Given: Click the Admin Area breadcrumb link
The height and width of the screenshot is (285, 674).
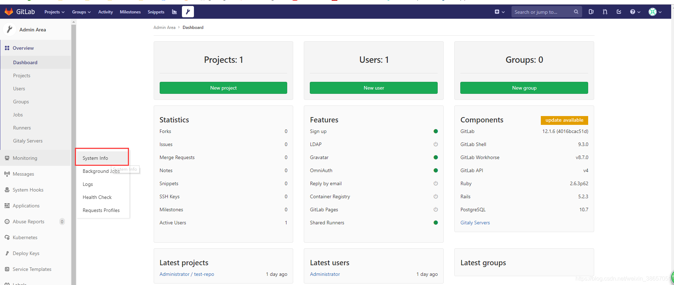Looking at the screenshot, I should pyautogui.click(x=164, y=27).
